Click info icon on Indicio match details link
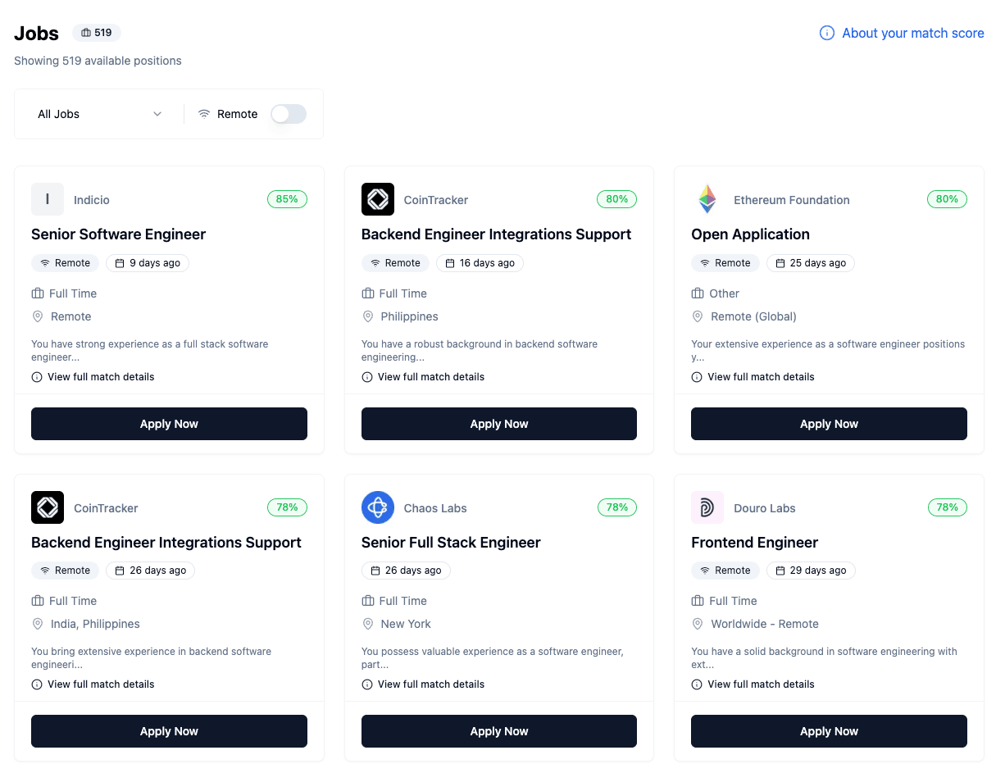The height and width of the screenshot is (773, 1005). [x=37, y=377]
